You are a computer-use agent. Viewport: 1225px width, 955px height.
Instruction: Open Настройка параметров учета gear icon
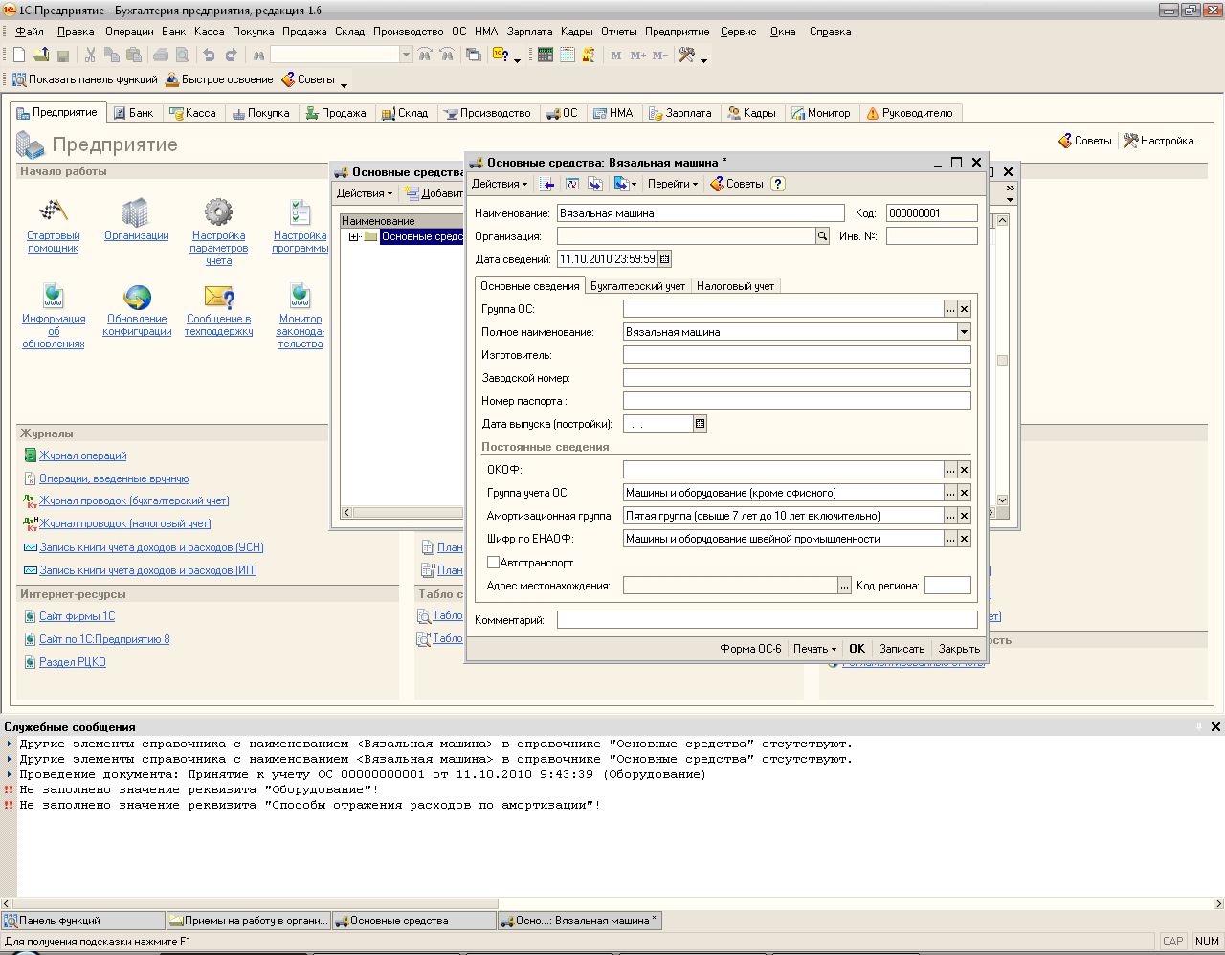click(x=218, y=211)
